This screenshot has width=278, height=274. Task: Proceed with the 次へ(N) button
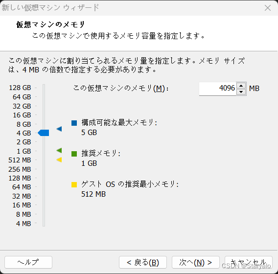[x=196, y=262]
